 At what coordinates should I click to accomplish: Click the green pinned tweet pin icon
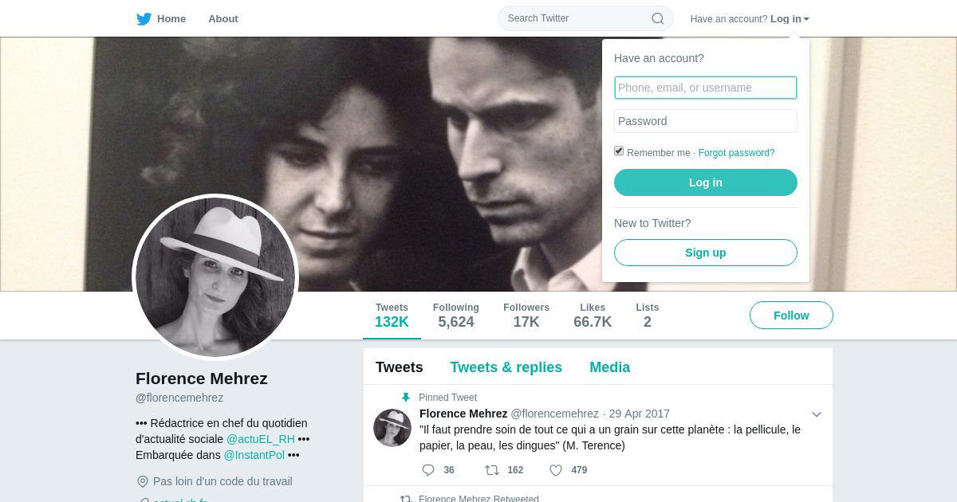405,398
